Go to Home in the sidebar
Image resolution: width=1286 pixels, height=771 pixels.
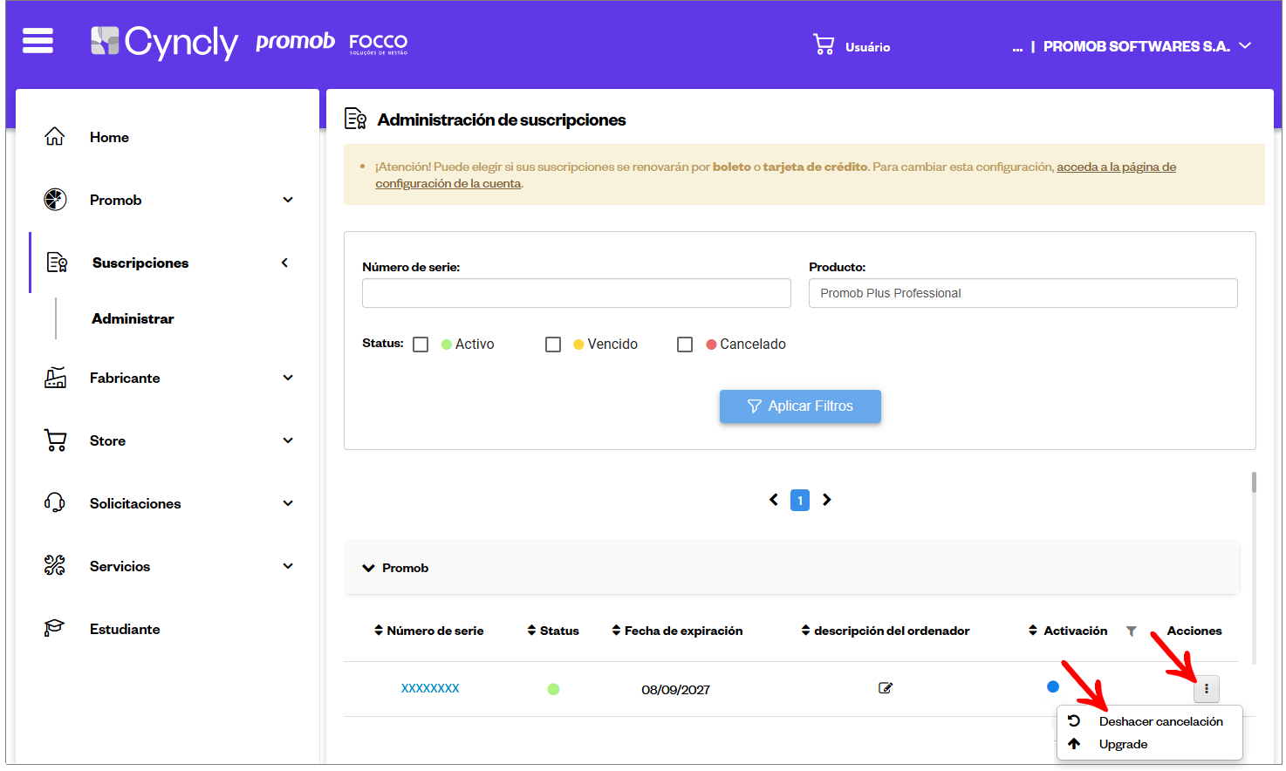click(x=109, y=137)
